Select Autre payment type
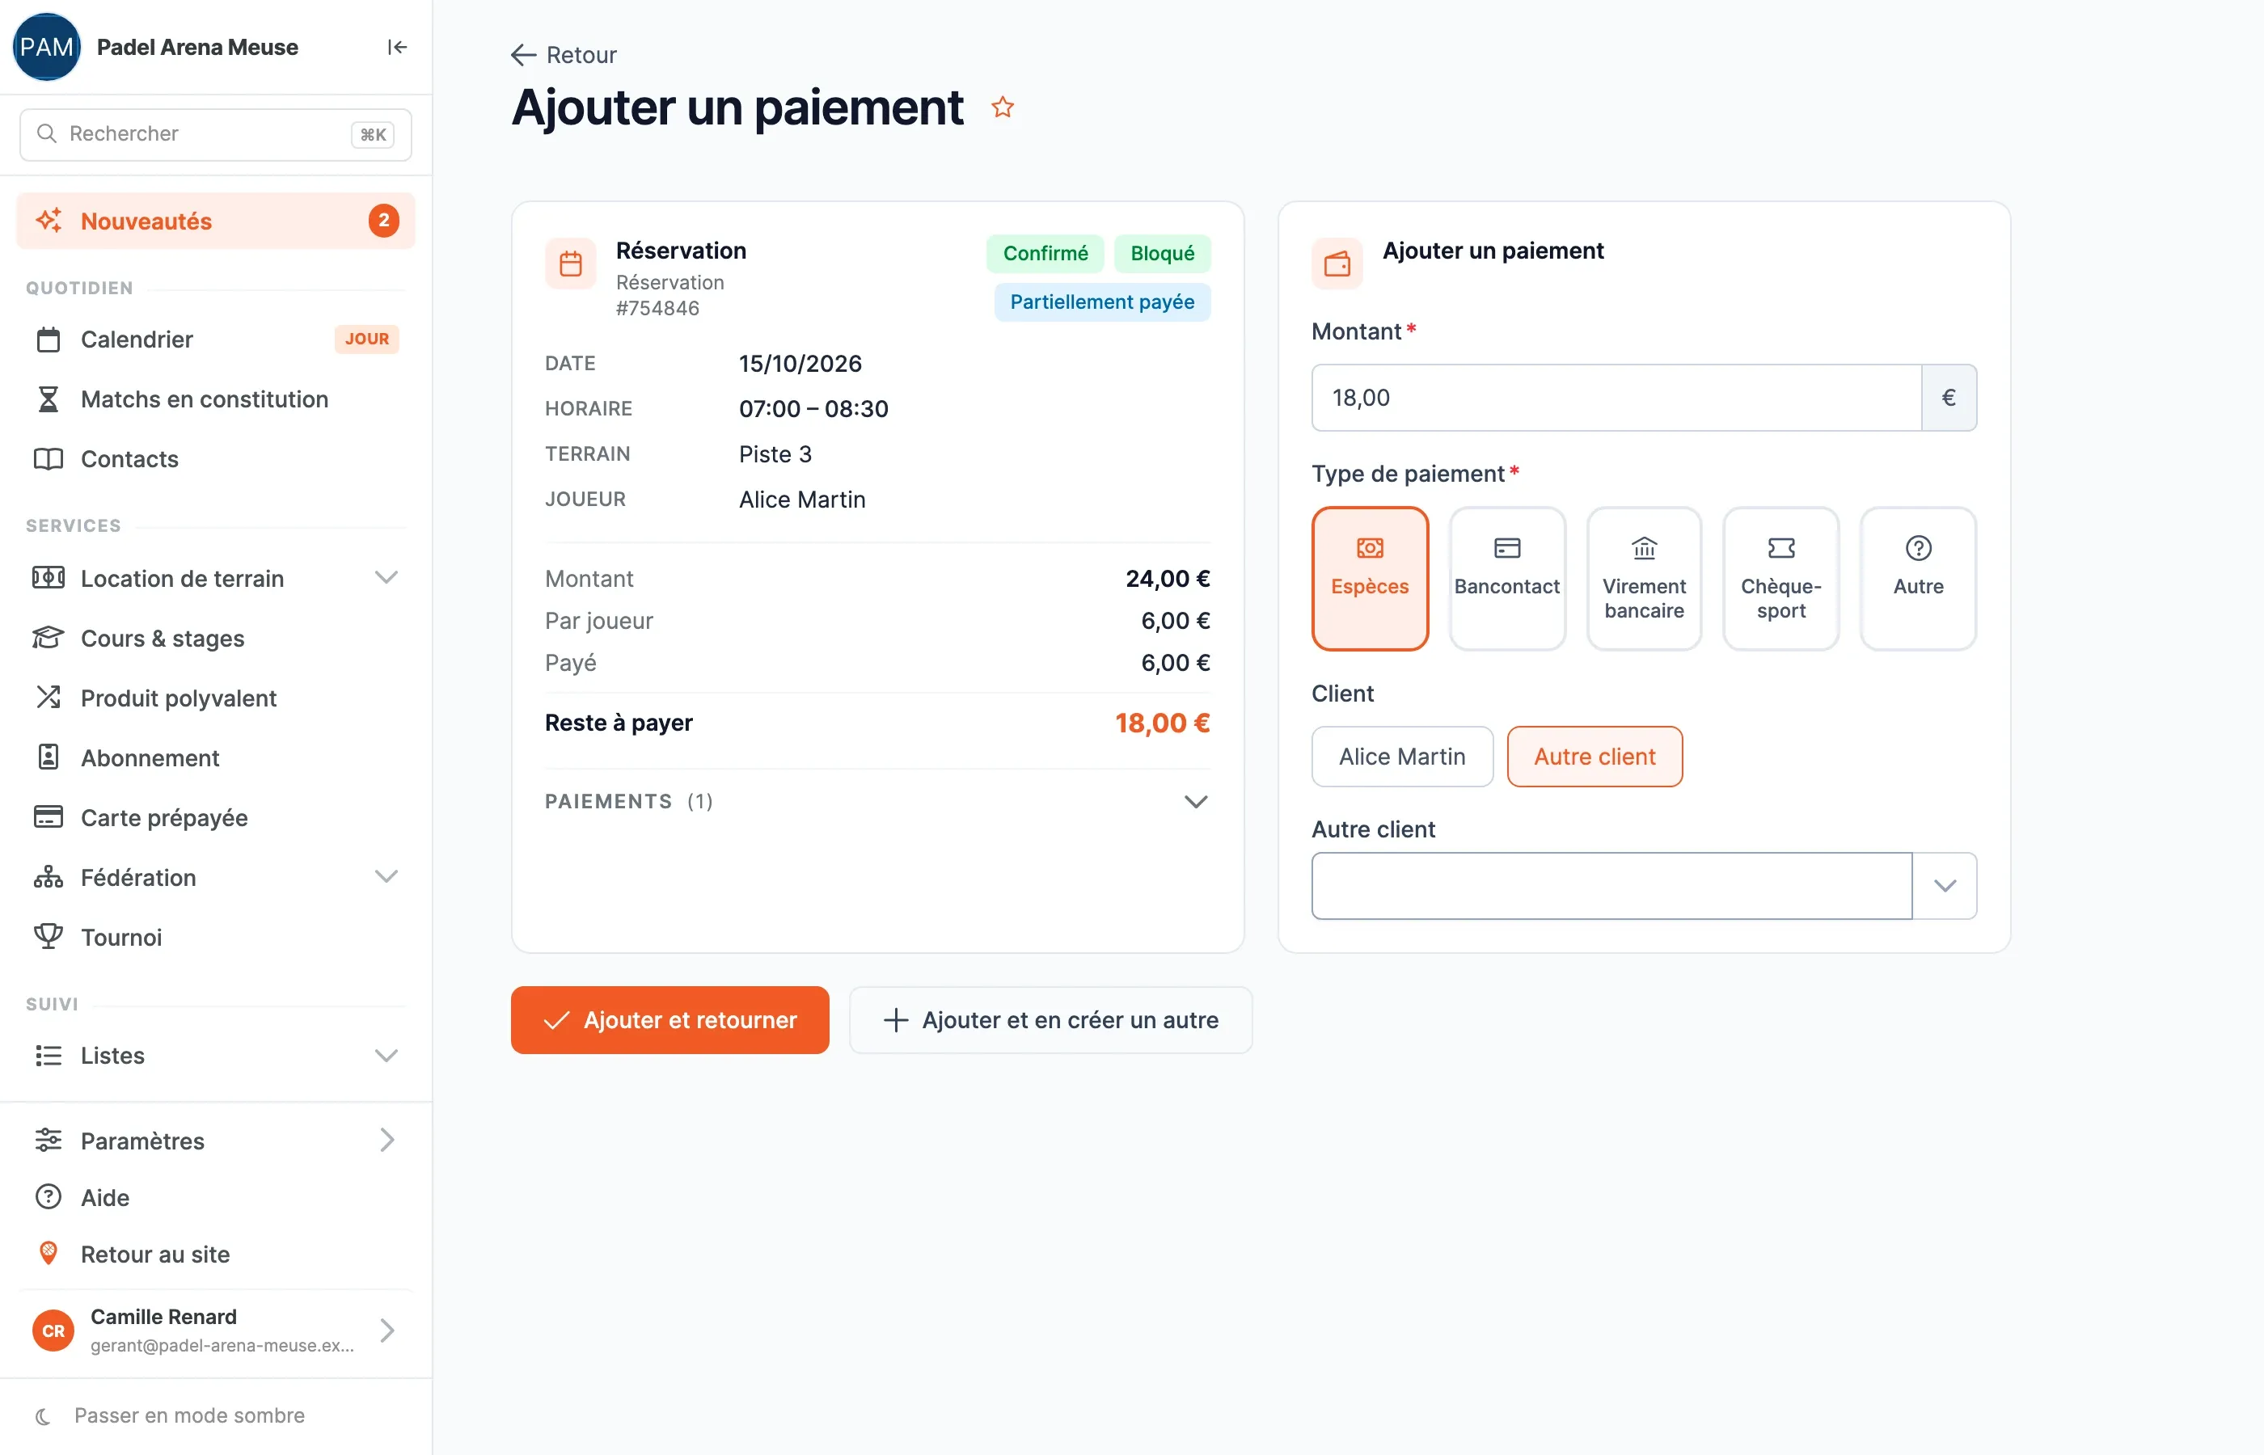The width and height of the screenshot is (2264, 1455). 1918,578
